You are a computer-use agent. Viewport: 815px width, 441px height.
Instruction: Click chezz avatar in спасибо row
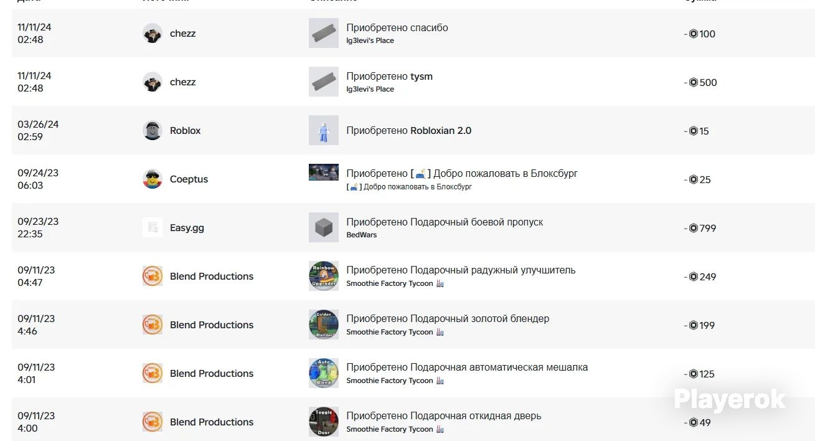coord(153,34)
